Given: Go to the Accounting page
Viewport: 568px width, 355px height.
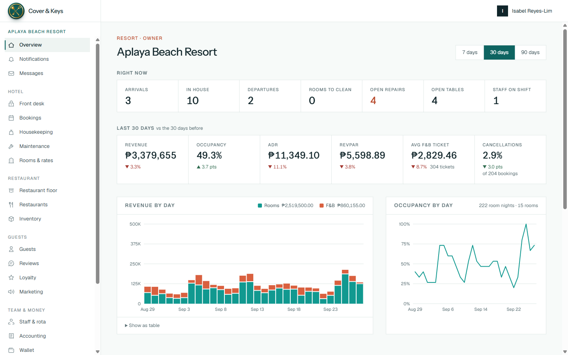Looking at the screenshot, I should coord(47,336).
